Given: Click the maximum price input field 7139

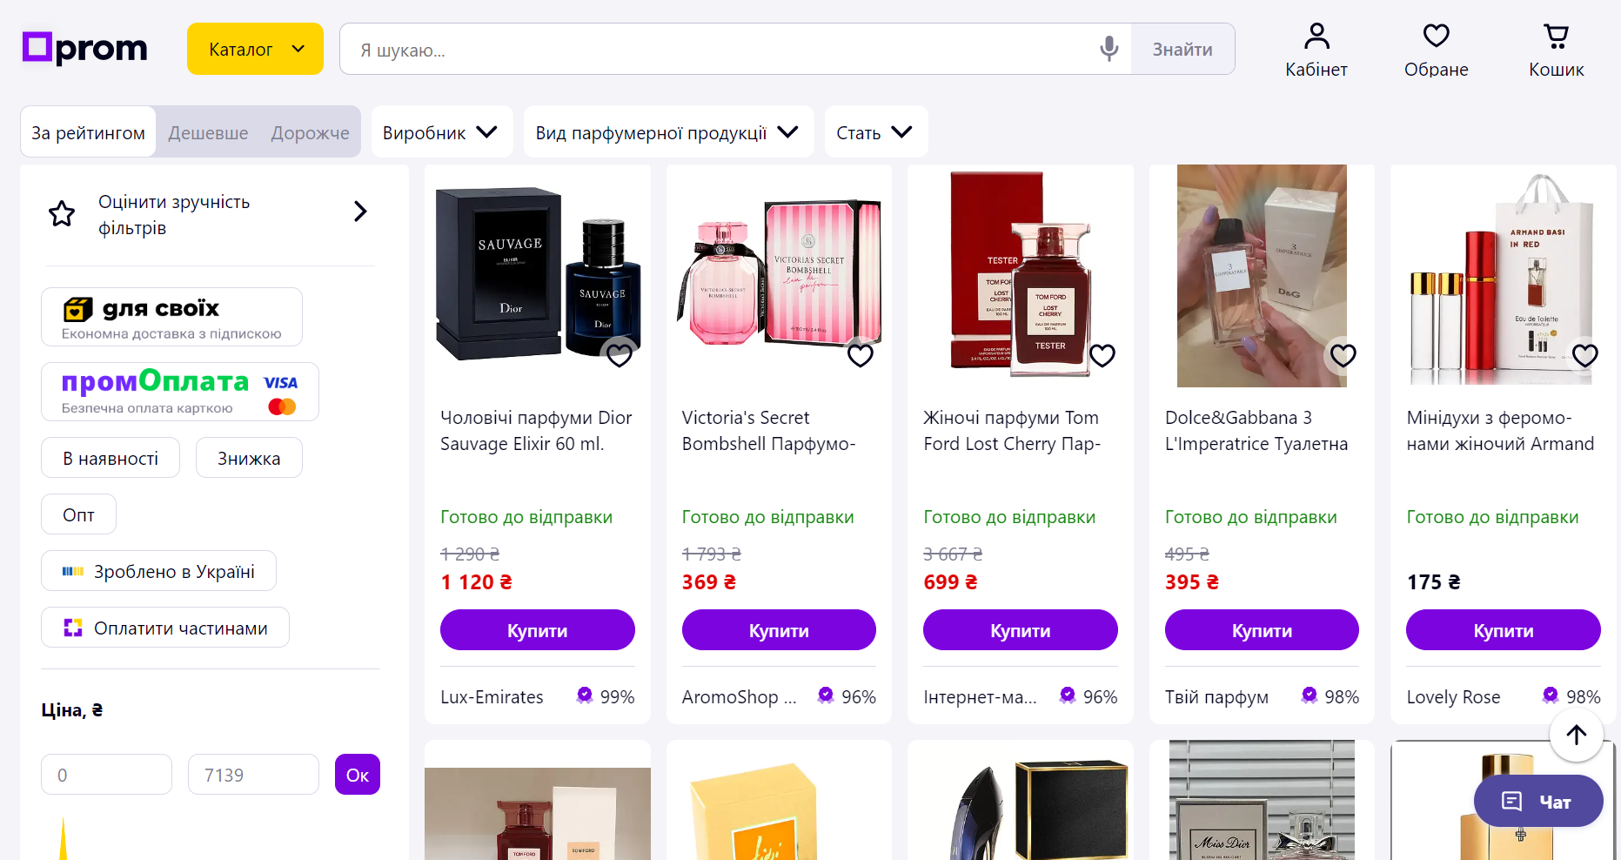Looking at the screenshot, I should [253, 774].
